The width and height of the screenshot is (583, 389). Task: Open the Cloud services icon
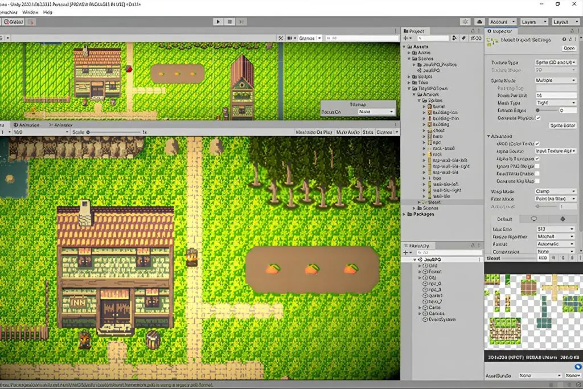(479, 22)
